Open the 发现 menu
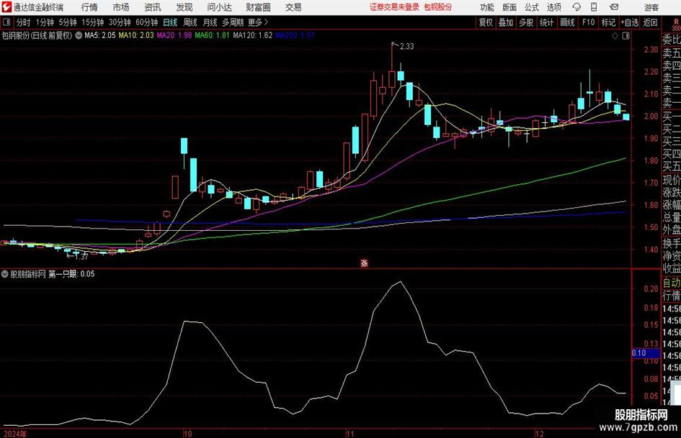Screen dimensions: 681x438 pyautogui.click(x=184, y=7)
